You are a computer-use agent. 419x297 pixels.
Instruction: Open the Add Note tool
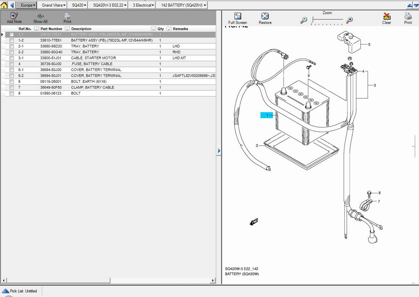point(14,18)
